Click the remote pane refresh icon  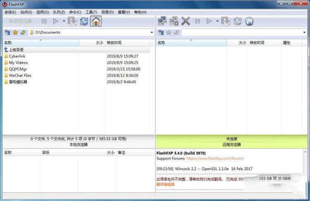[237, 21]
